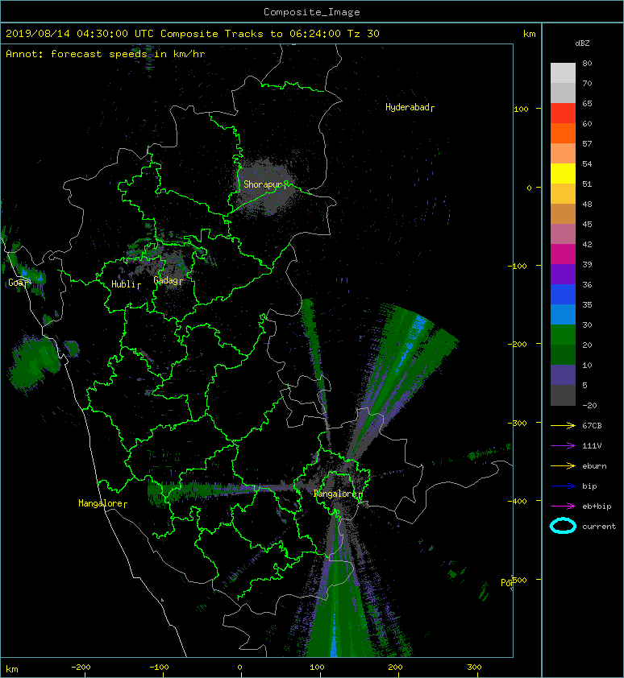Click the yellow eburn arrow in legend
Screen dimensions: 624x678
click(563, 465)
